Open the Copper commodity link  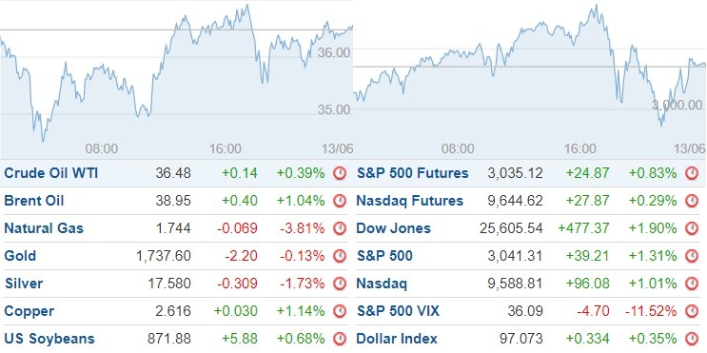pyautogui.click(x=29, y=311)
